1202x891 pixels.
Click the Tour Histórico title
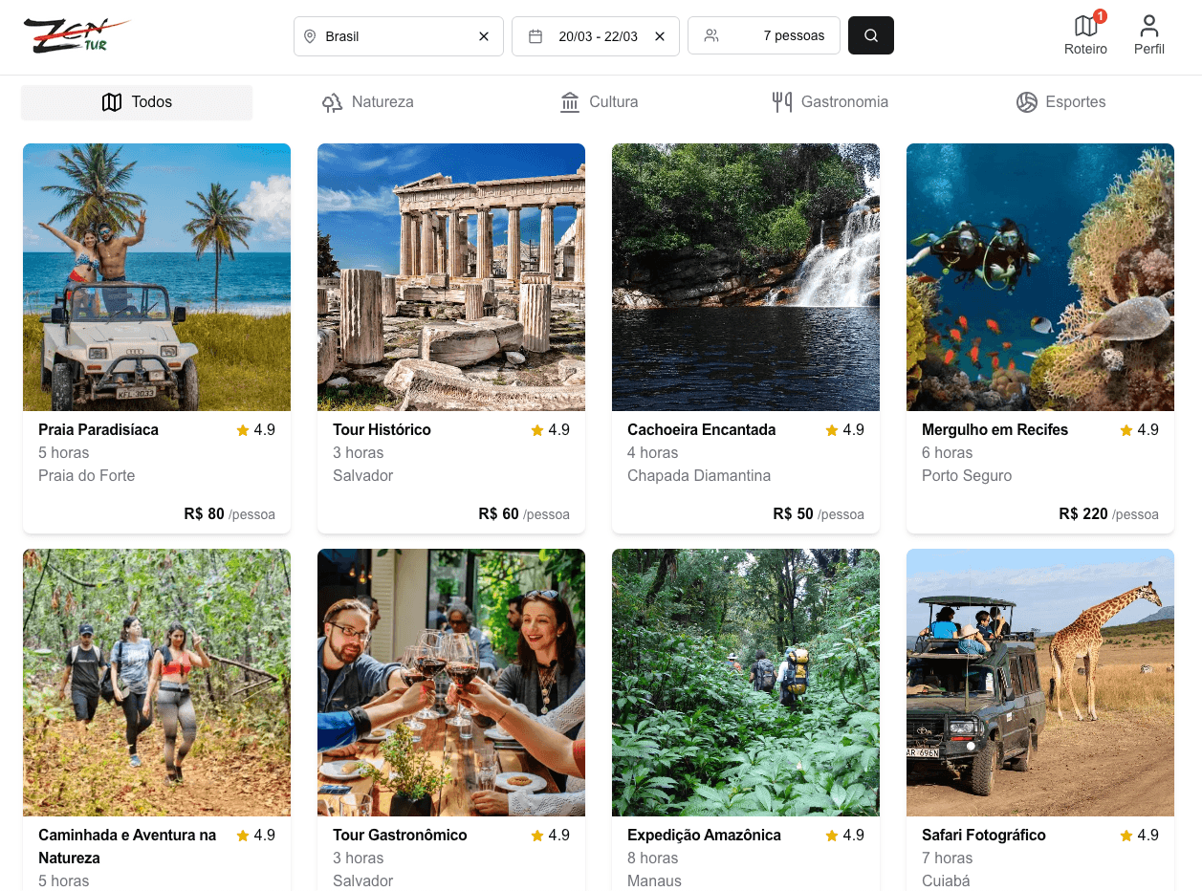tap(382, 430)
